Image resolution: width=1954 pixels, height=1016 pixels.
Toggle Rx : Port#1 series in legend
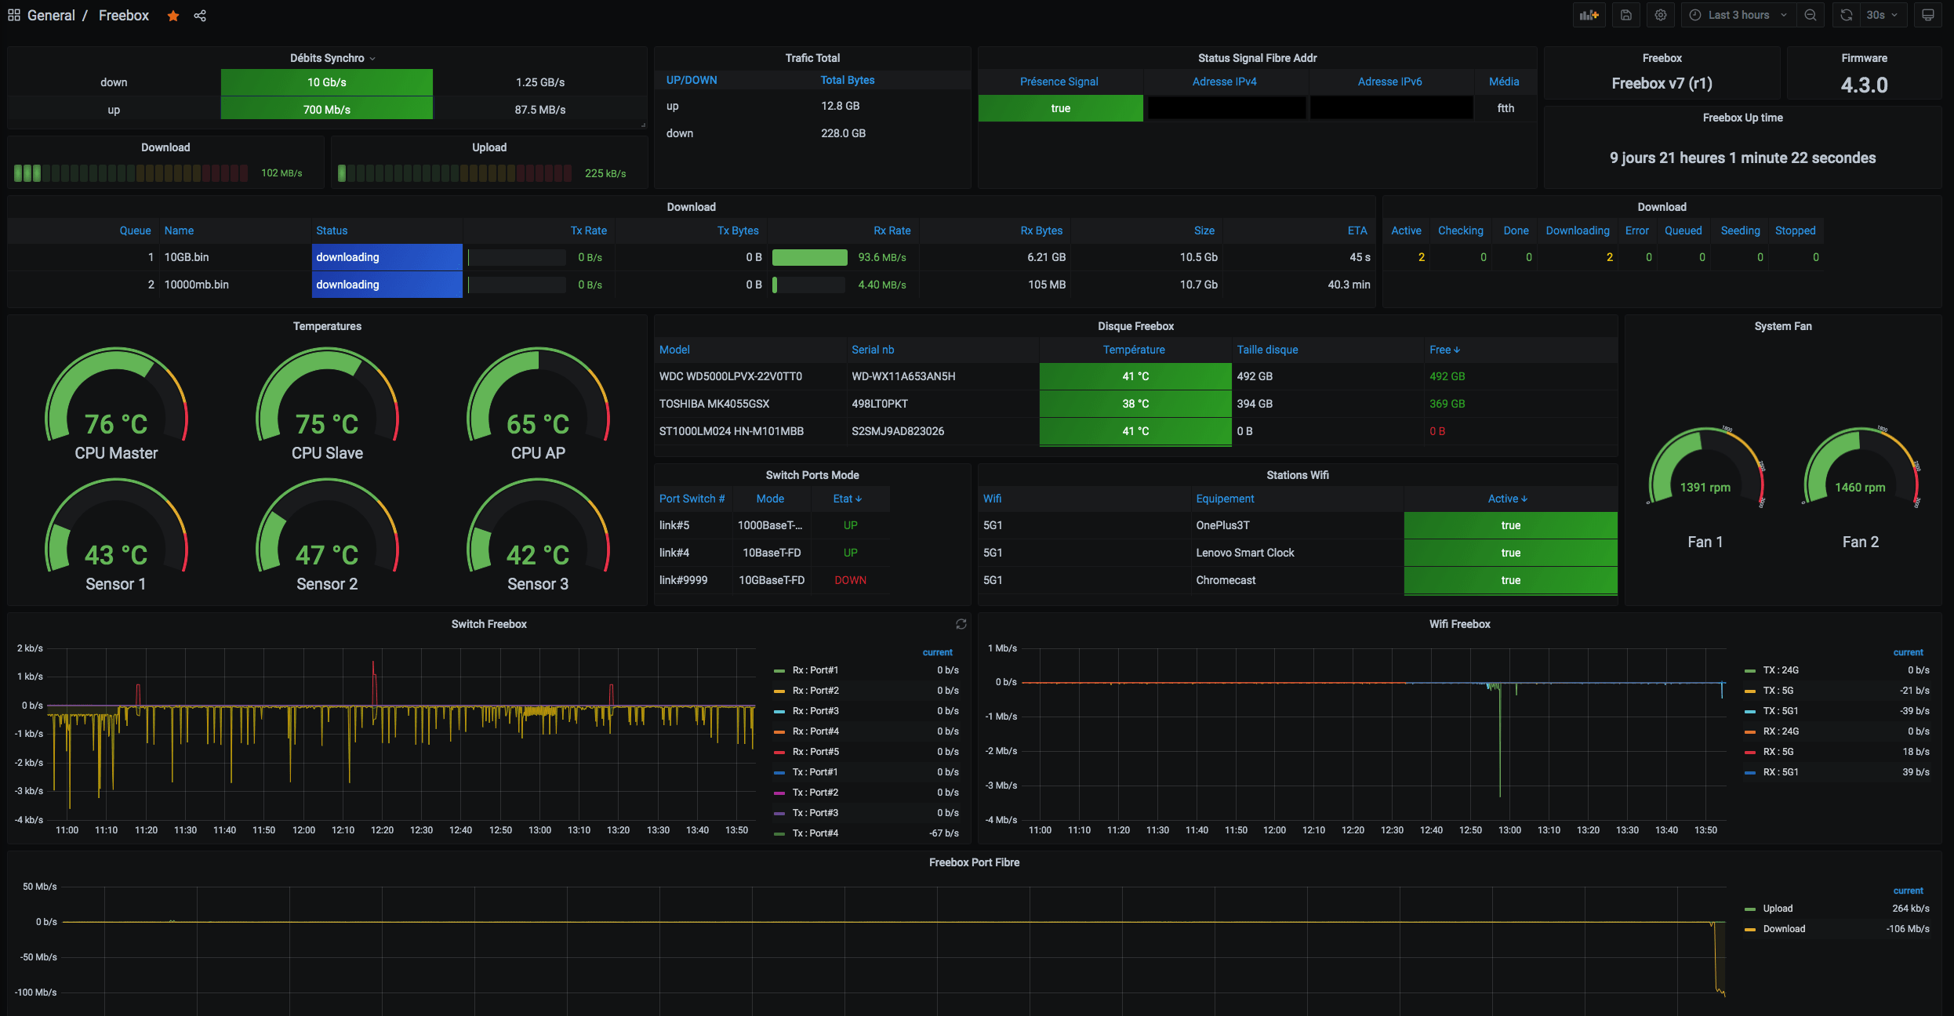point(815,670)
